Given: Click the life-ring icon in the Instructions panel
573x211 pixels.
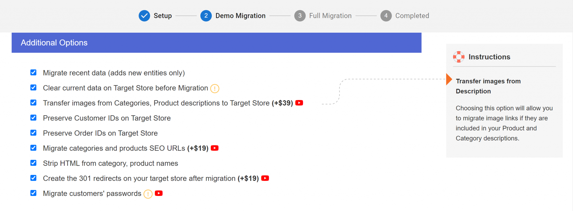Looking at the screenshot, I should pos(459,57).
